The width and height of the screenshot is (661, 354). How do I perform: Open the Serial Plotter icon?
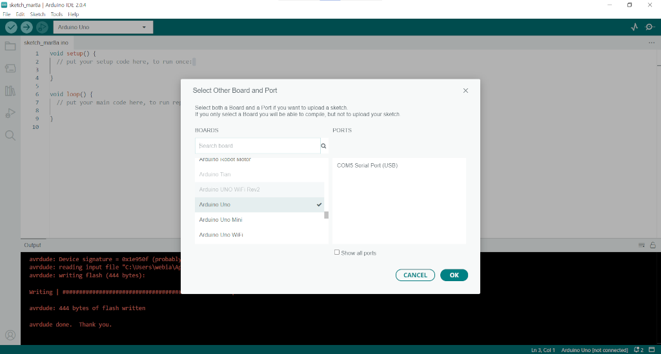coord(635,27)
